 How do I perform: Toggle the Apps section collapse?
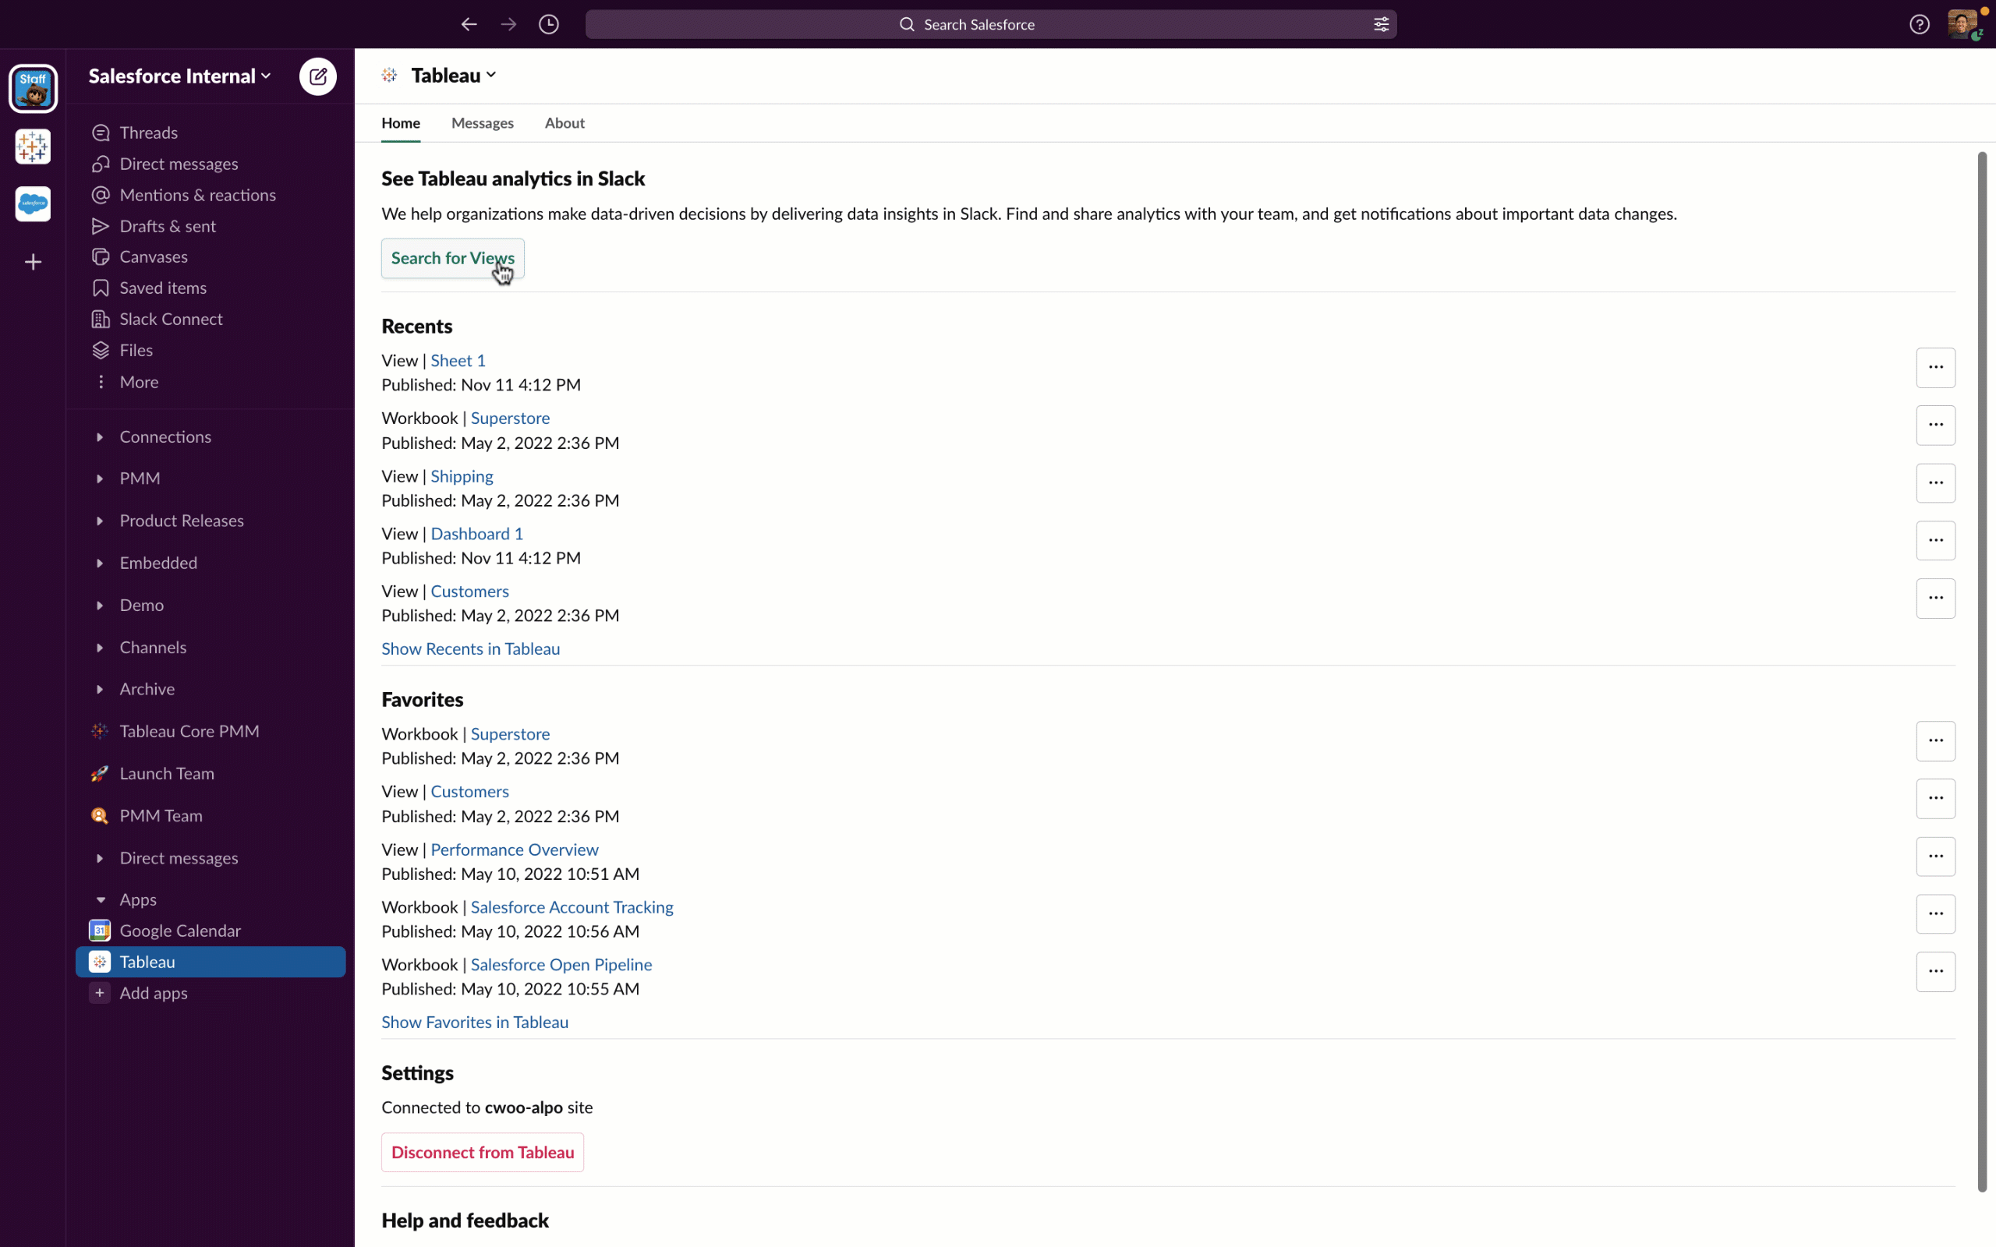pyautogui.click(x=99, y=898)
